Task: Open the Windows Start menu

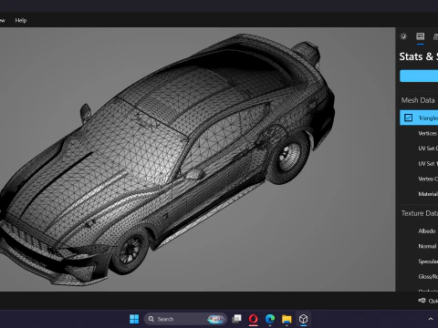Action: pyautogui.click(x=134, y=319)
